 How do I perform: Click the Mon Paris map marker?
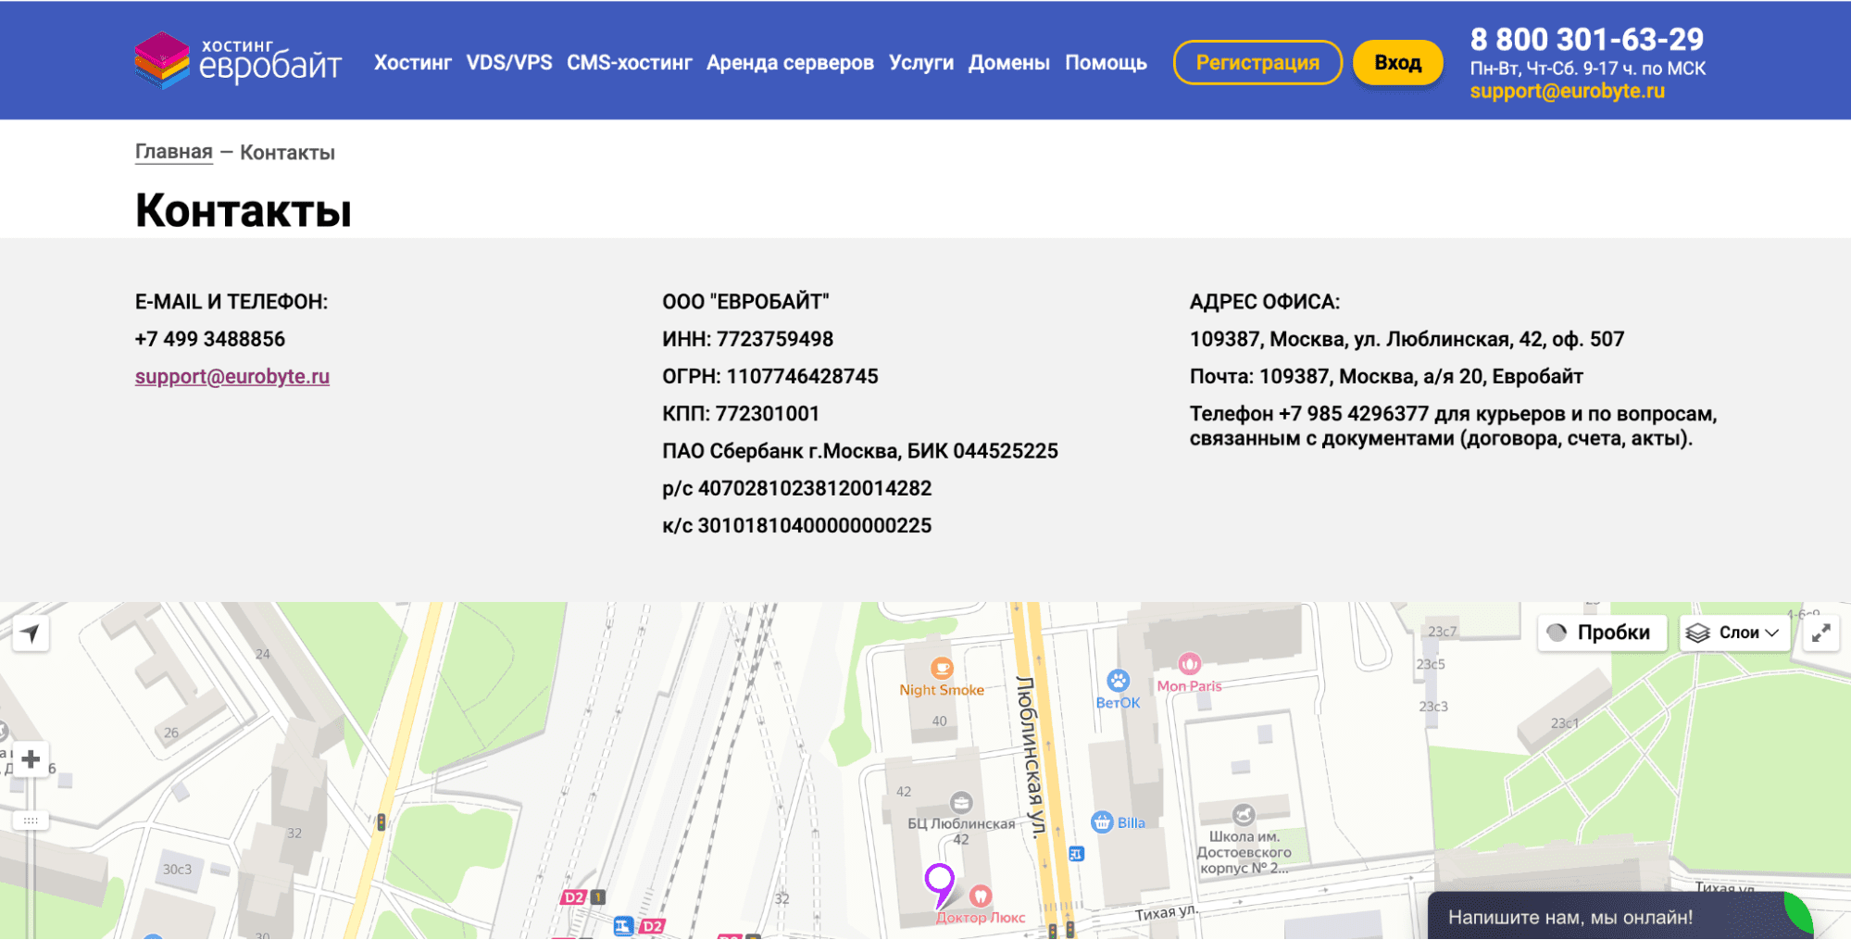(1189, 664)
